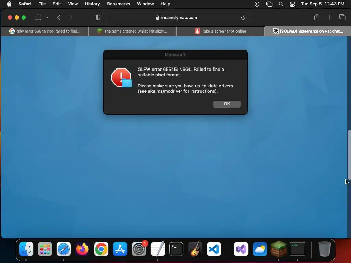
Task: Go back to the previous page
Action: coord(59,17)
